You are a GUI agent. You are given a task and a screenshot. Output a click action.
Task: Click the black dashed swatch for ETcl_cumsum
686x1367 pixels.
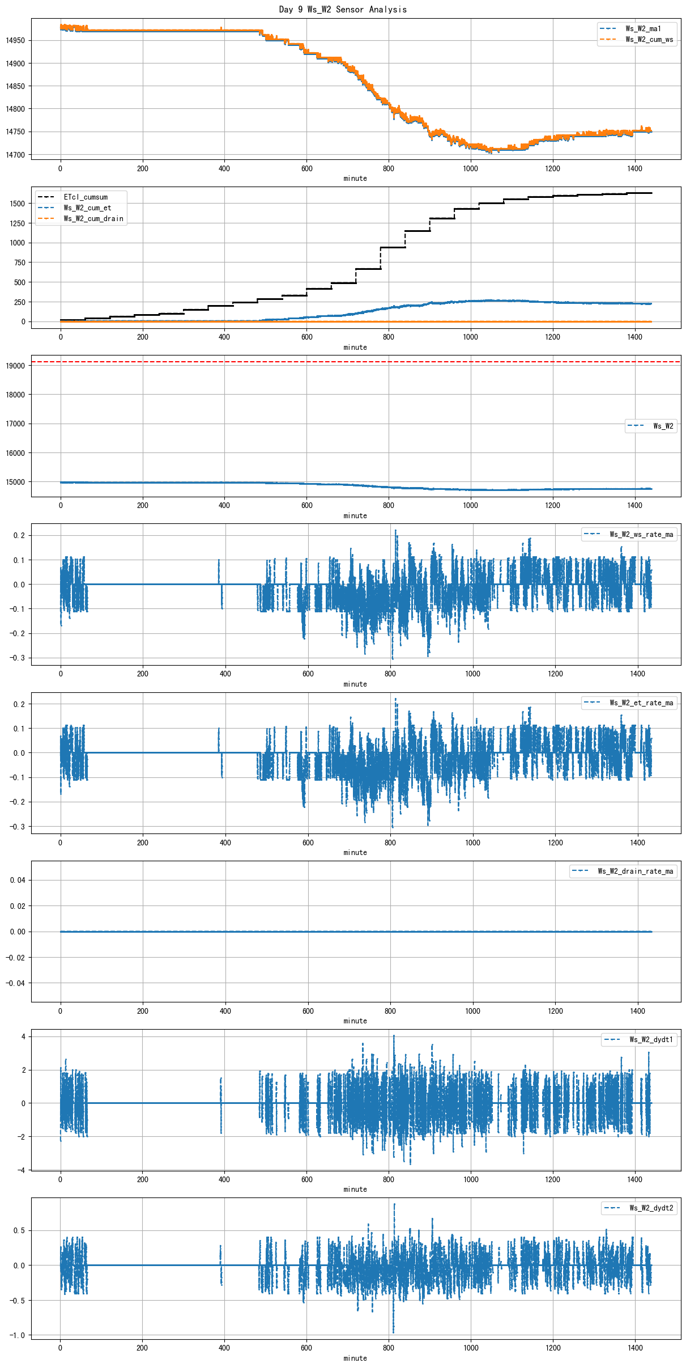46,197
